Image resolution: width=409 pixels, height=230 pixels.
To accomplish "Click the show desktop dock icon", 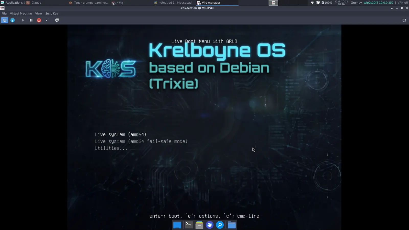I will [x=177, y=225].
